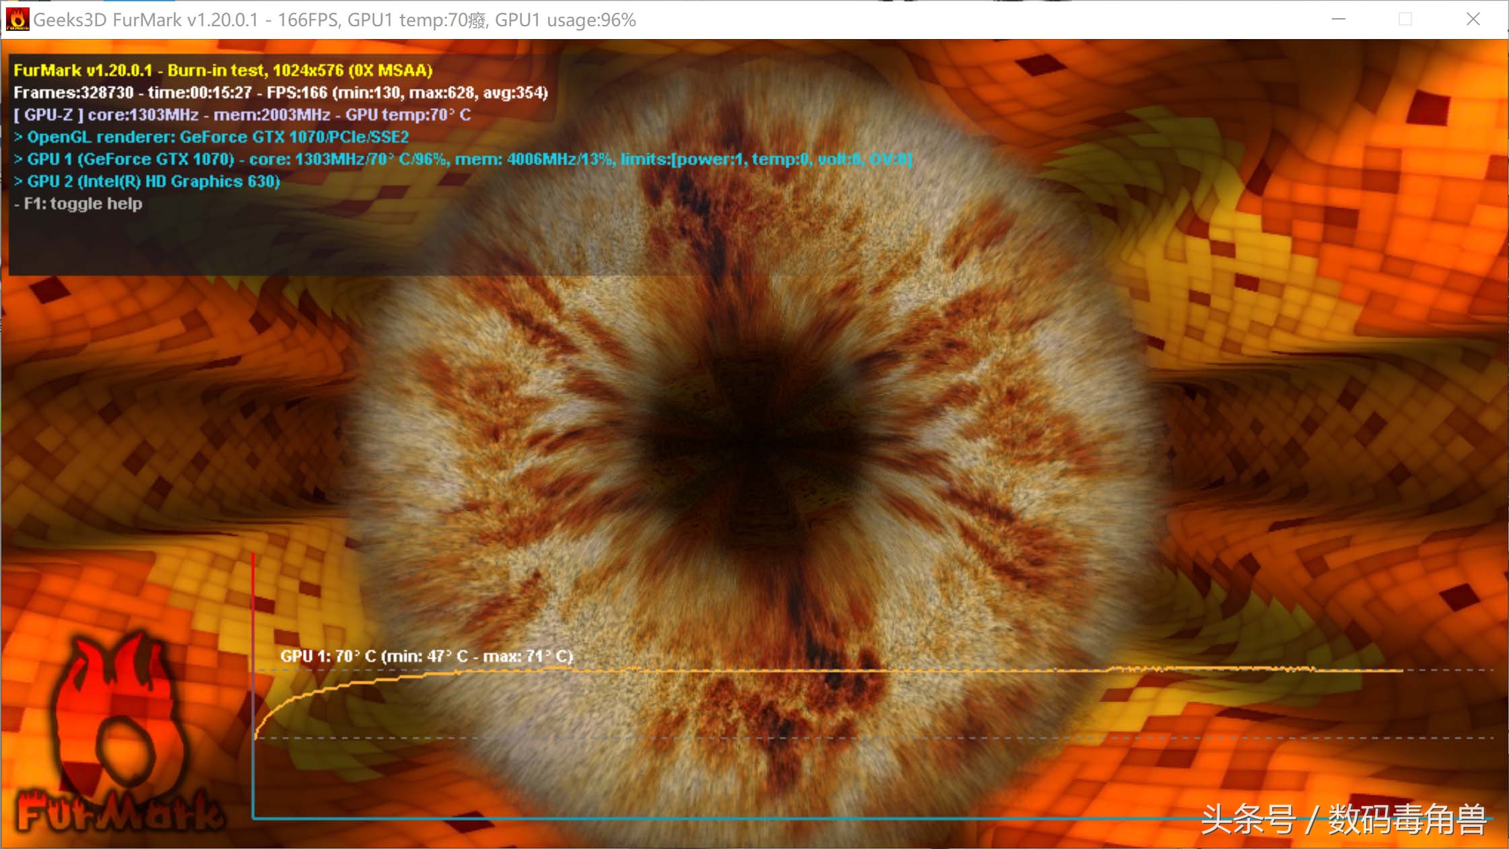Minimize the FurMark window
Screen dimensions: 1509x849
pos(1339,20)
